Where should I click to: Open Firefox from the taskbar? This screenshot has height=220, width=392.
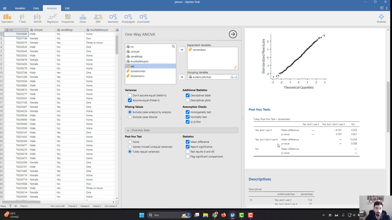point(224,215)
